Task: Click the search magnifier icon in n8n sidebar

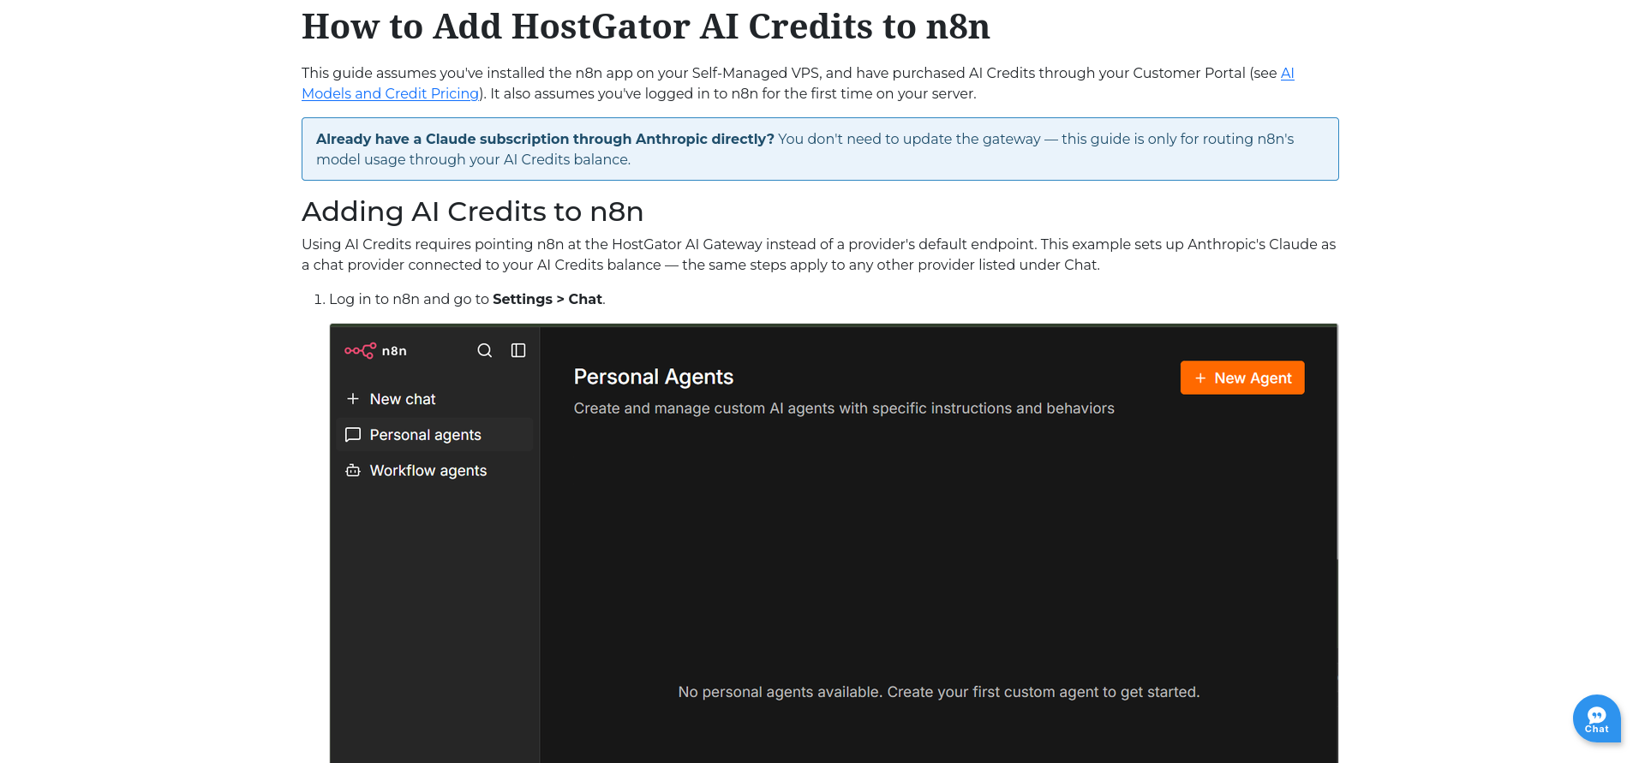Action: coord(485,350)
